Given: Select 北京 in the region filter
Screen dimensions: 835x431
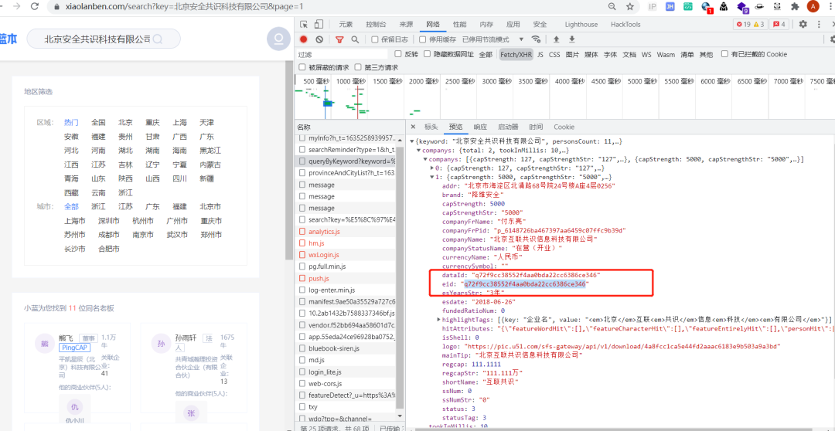Looking at the screenshot, I should 126,122.
